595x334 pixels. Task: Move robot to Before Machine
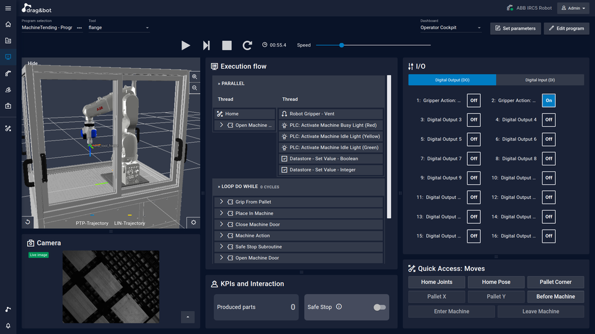tap(555, 296)
